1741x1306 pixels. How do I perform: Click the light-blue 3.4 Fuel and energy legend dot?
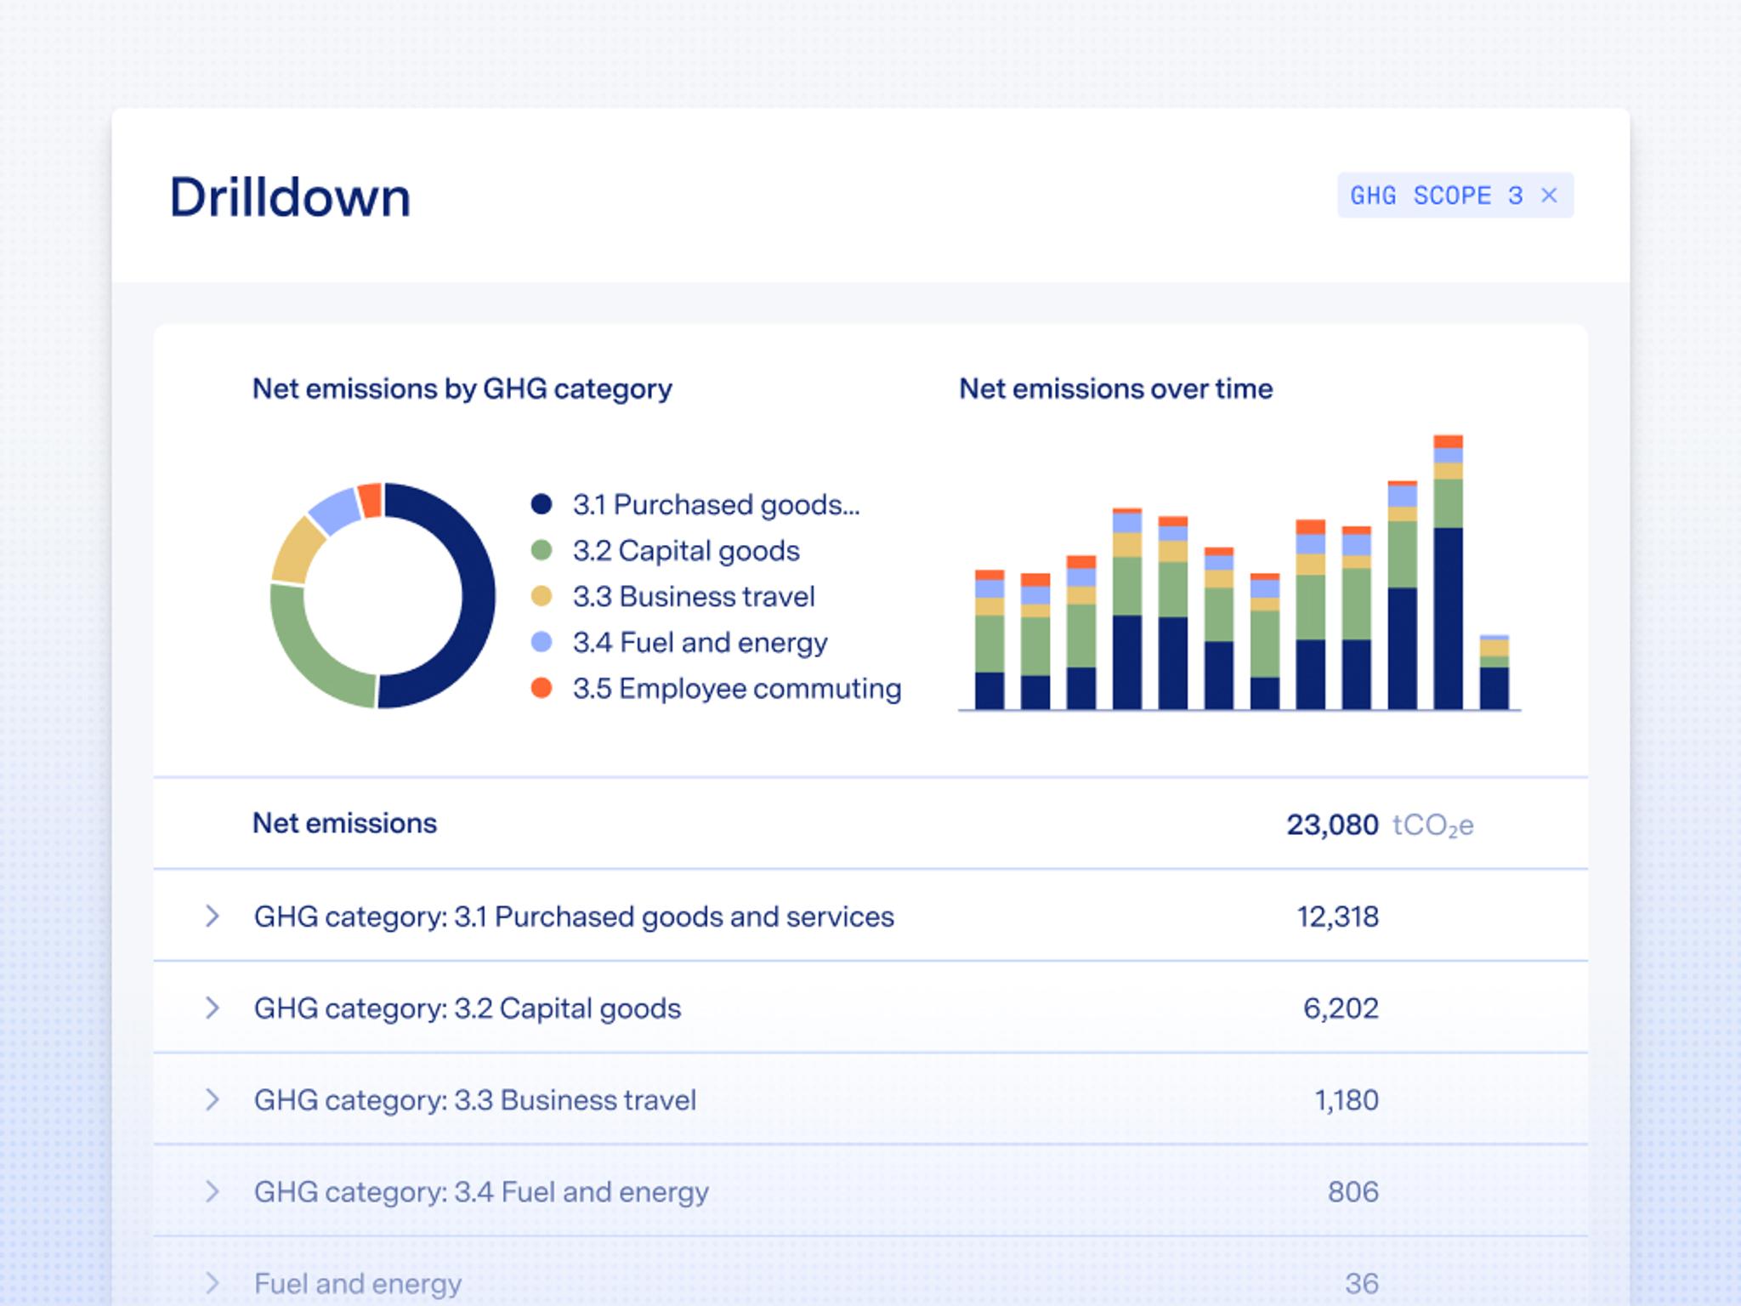tap(542, 642)
